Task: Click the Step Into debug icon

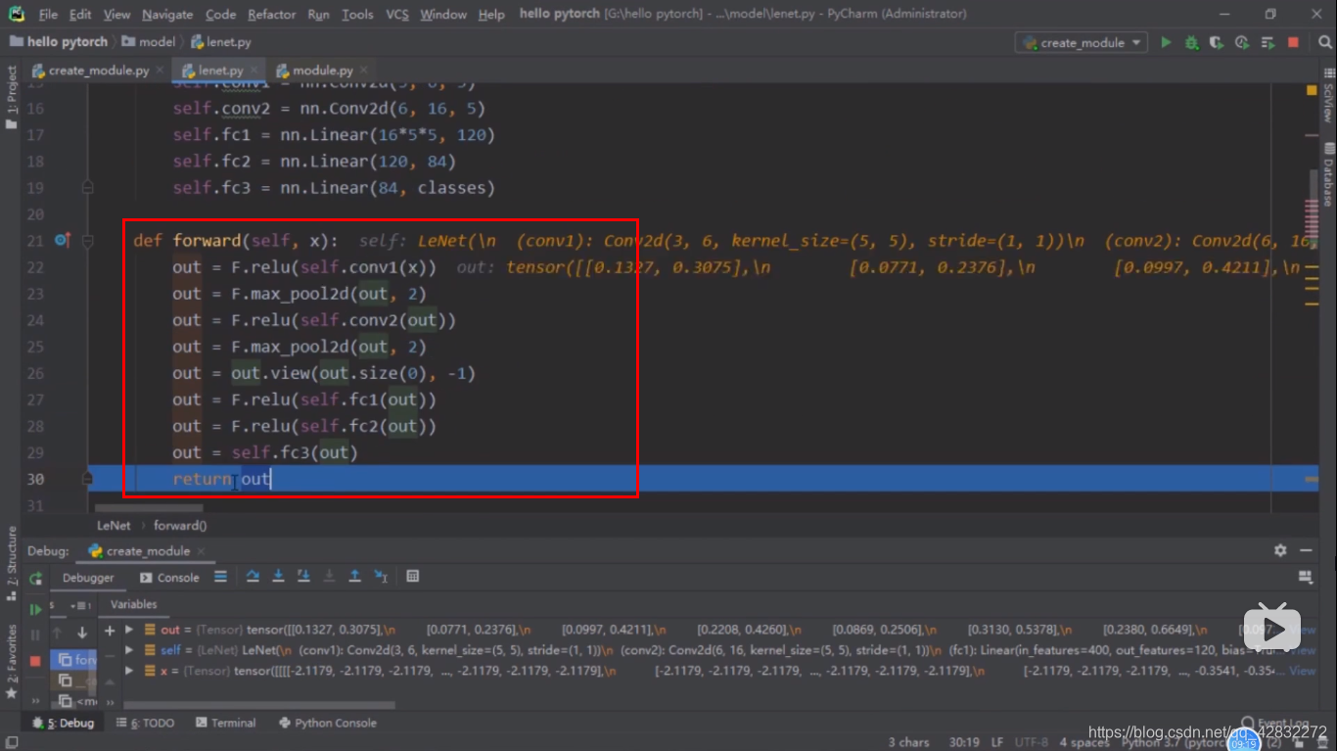Action: [278, 577]
